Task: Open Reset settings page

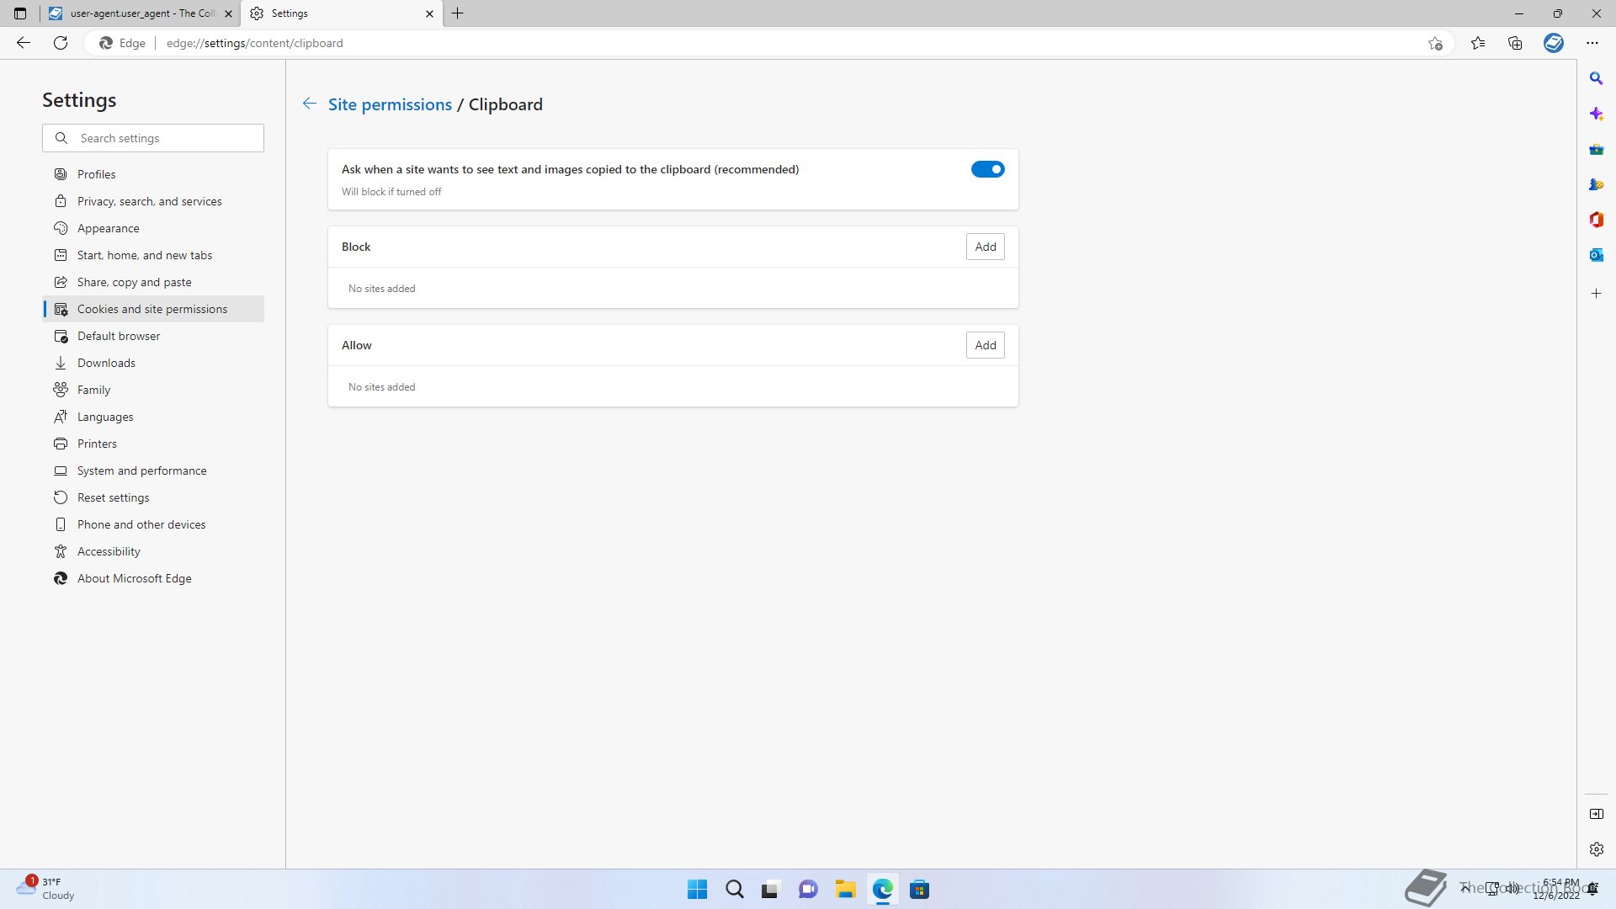Action: (x=153, y=497)
